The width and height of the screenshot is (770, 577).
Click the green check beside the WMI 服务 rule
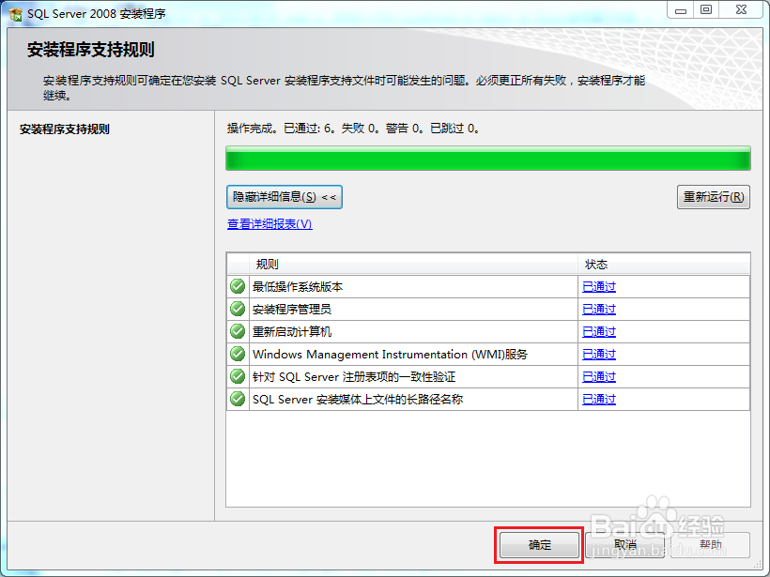pos(237,354)
